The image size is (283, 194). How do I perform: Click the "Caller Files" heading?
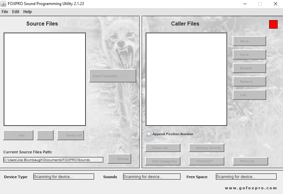coord(185,24)
